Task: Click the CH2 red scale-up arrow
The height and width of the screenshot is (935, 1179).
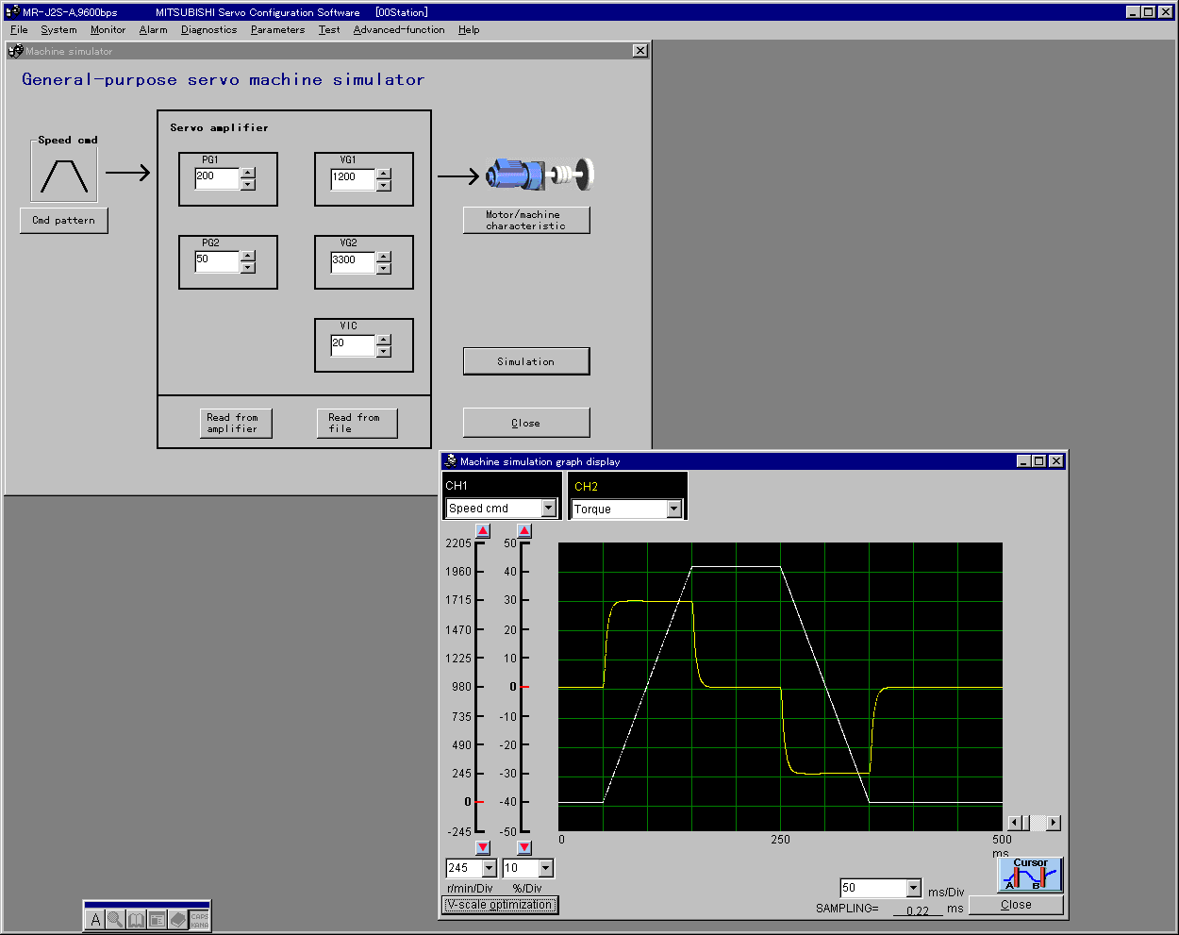Action: [x=524, y=531]
